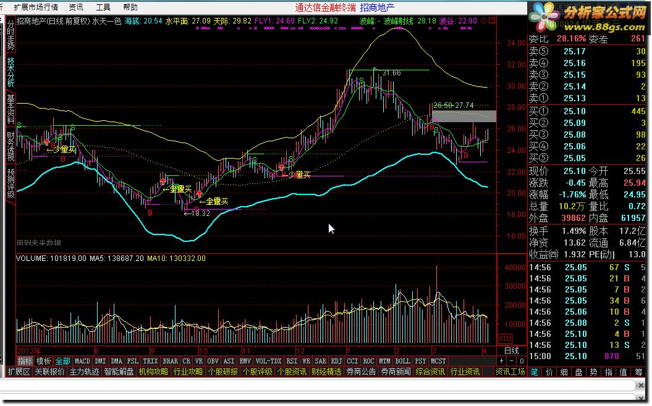
Task: Apply the CCI indicator
Action: pos(352,361)
